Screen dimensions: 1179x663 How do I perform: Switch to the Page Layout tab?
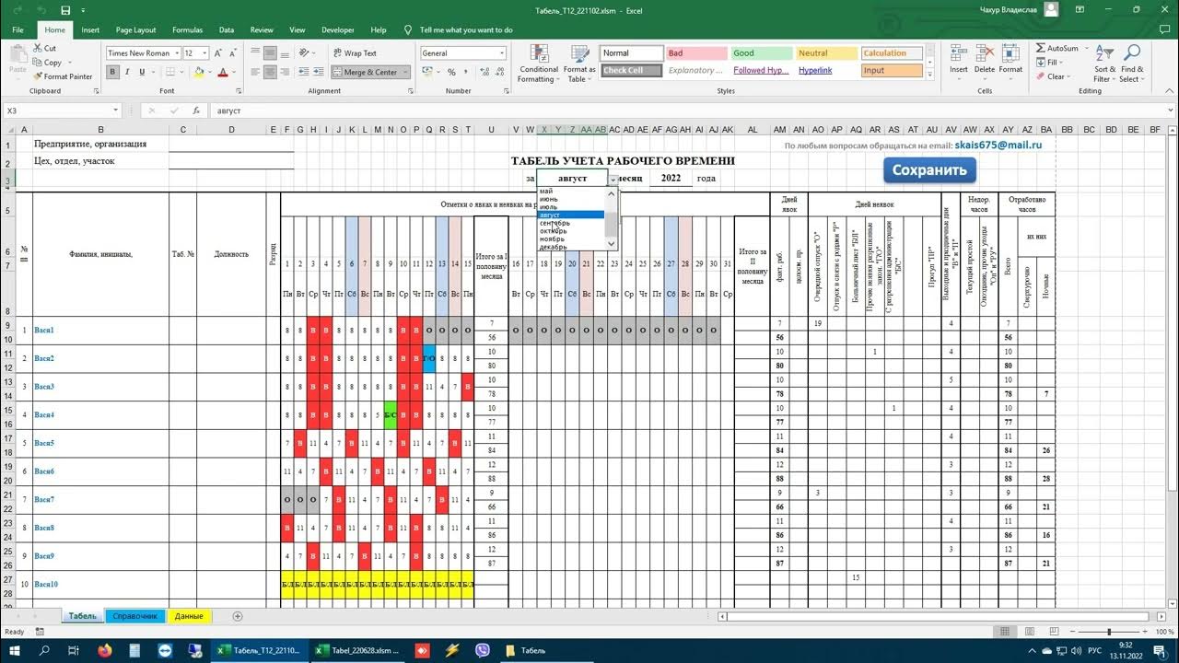point(135,29)
